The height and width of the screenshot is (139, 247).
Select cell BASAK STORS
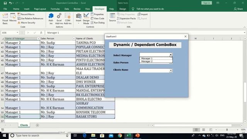point(95,117)
